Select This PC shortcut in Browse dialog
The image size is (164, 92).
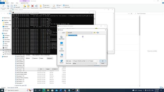61,55
